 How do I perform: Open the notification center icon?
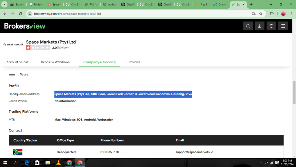click(277, 163)
